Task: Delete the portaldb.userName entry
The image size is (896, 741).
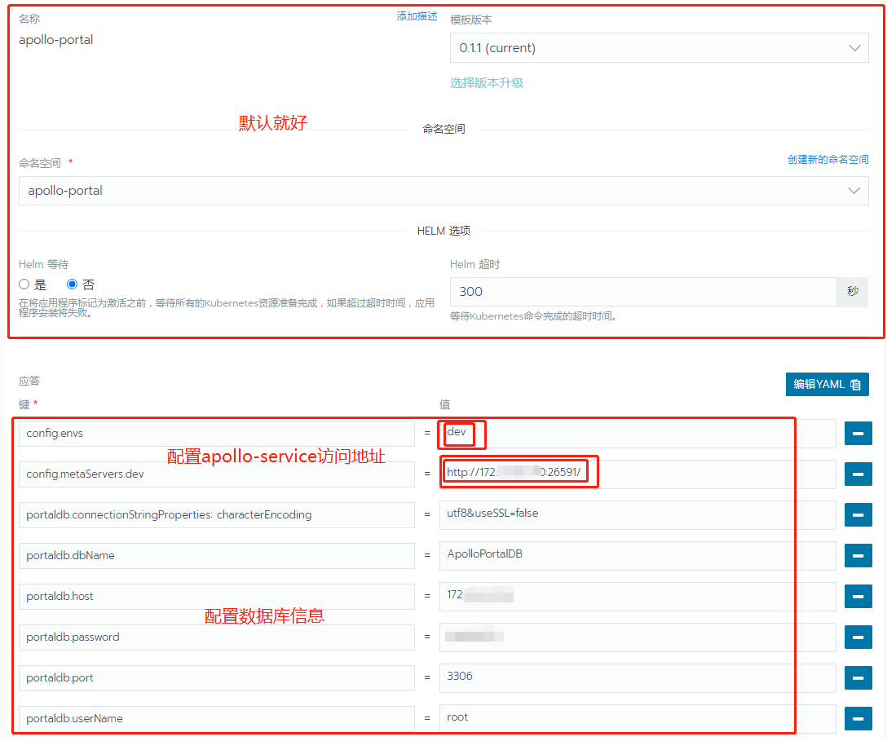Action: (858, 718)
